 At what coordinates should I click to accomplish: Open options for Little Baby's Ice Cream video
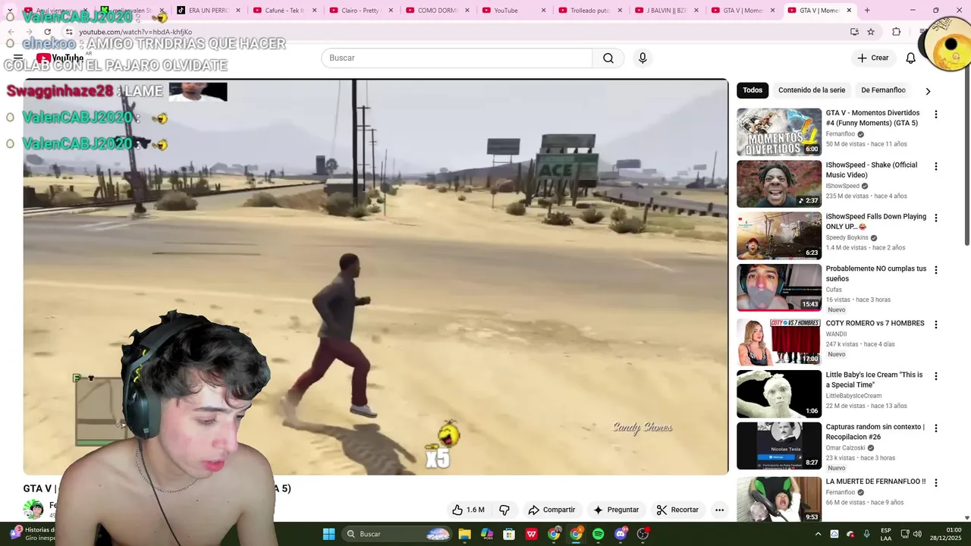point(935,376)
